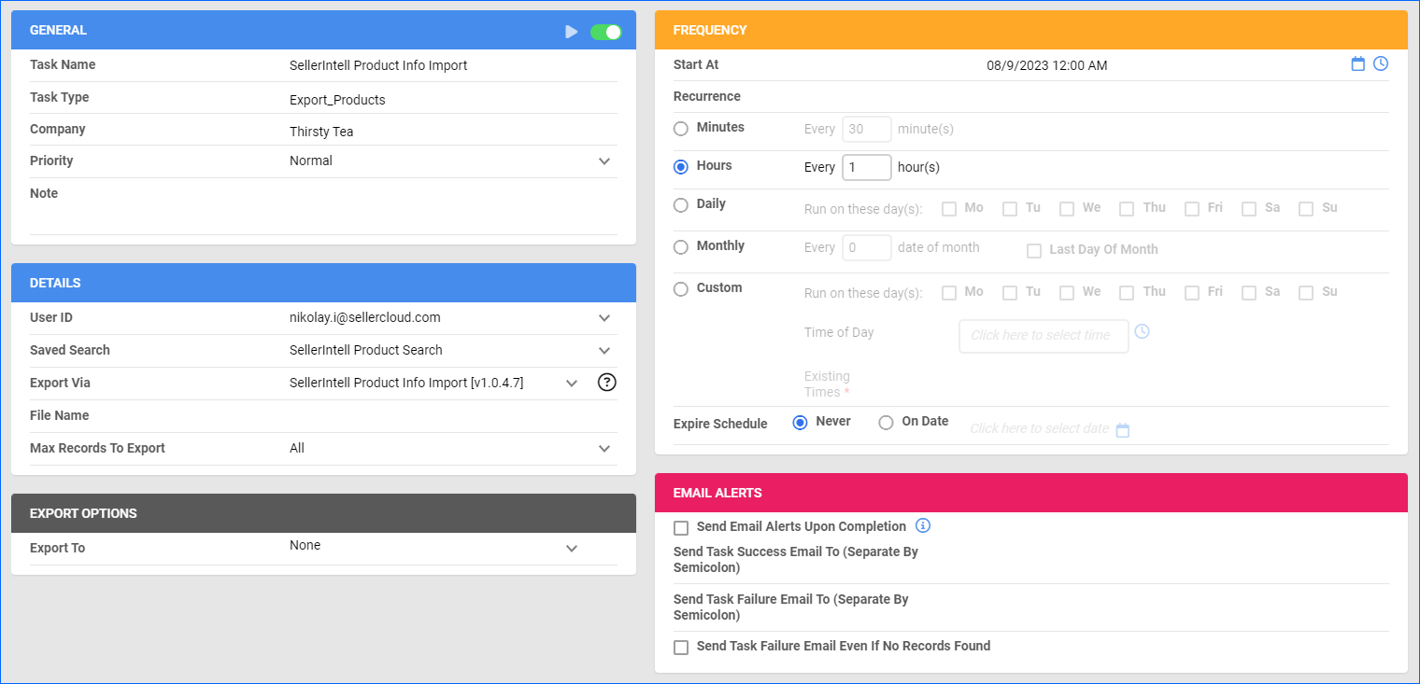Check Send Email Alerts Upon Completion
Screen dimensions: 1420x684
pos(681,527)
